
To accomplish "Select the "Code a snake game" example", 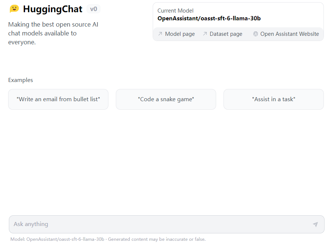I will coord(166,99).
